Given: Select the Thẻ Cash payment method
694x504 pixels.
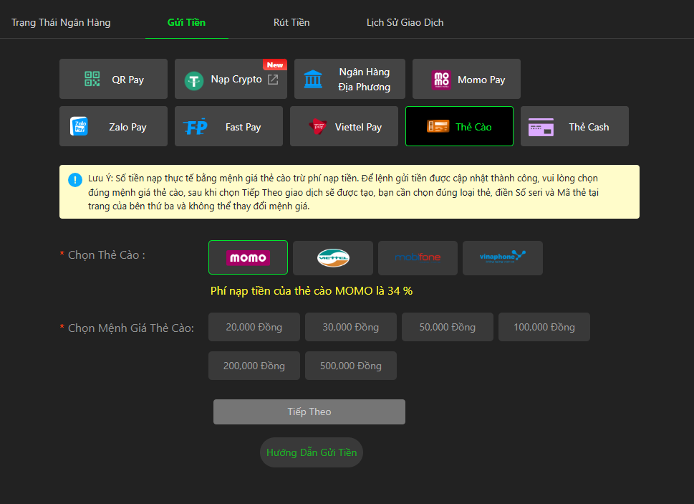Looking at the screenshot, I should click(x=574, y=126).
